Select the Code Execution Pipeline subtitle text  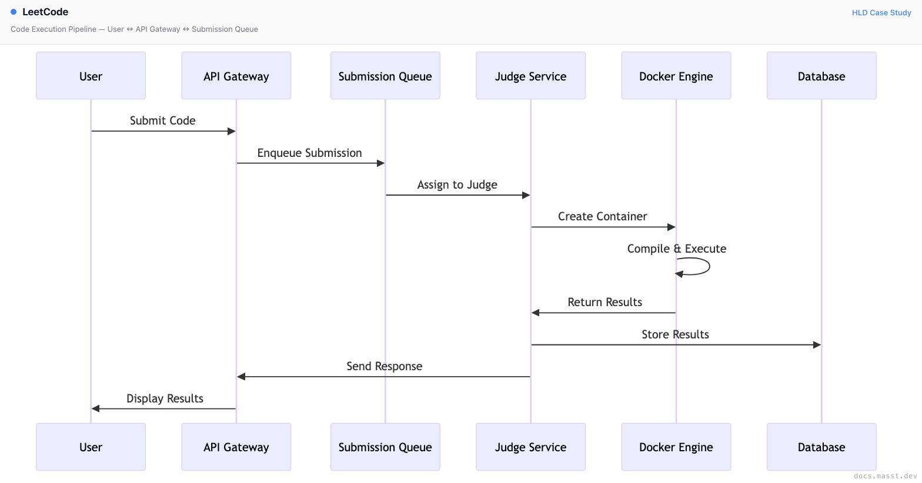pyautogui.click(x=134, y=29)
